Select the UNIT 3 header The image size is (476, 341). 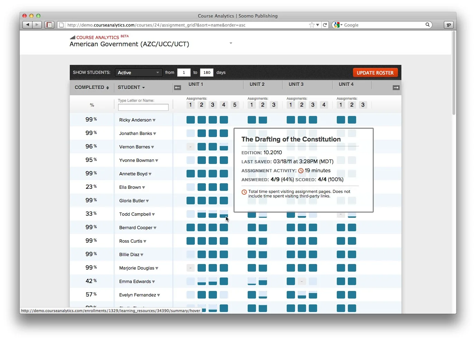[296, 84]
